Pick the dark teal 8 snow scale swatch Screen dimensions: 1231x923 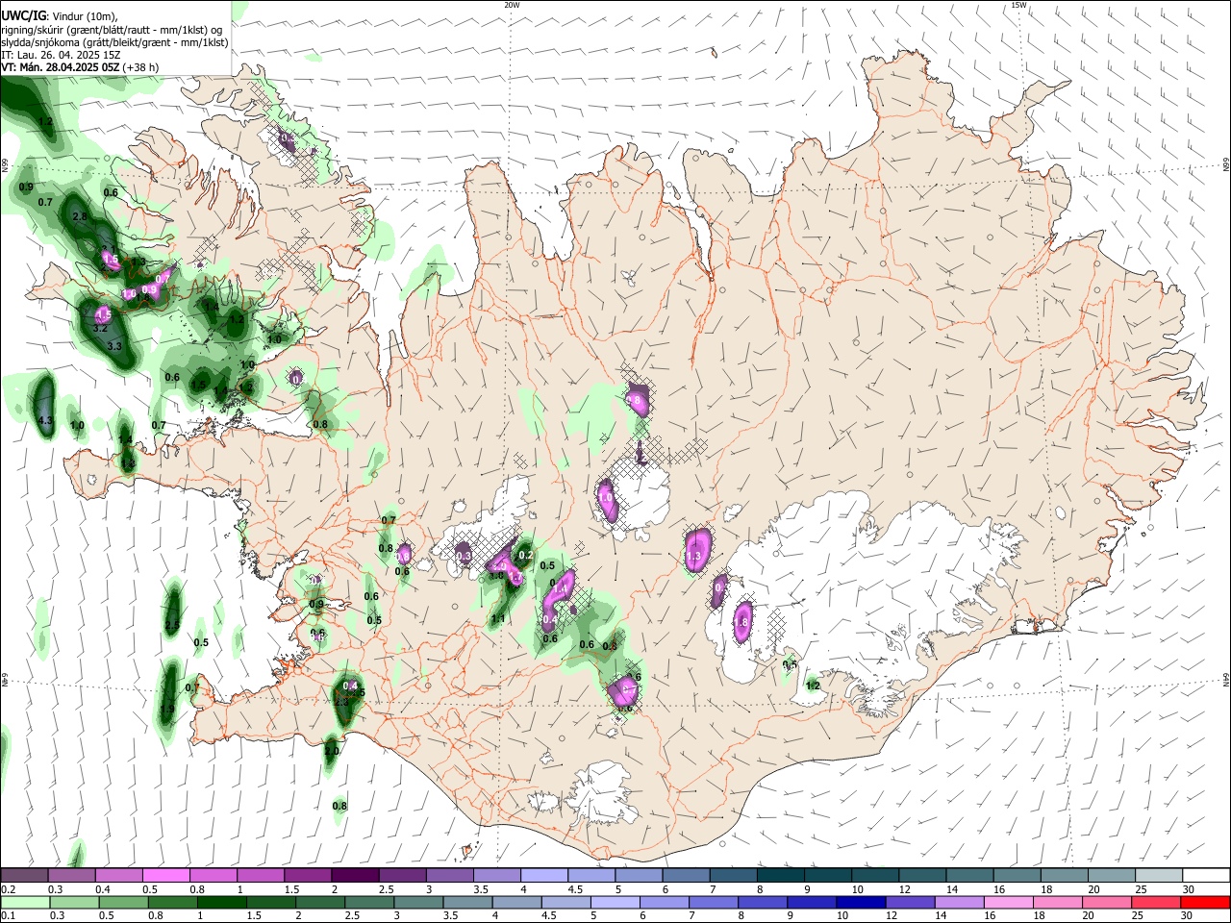(x=780, y=875)
